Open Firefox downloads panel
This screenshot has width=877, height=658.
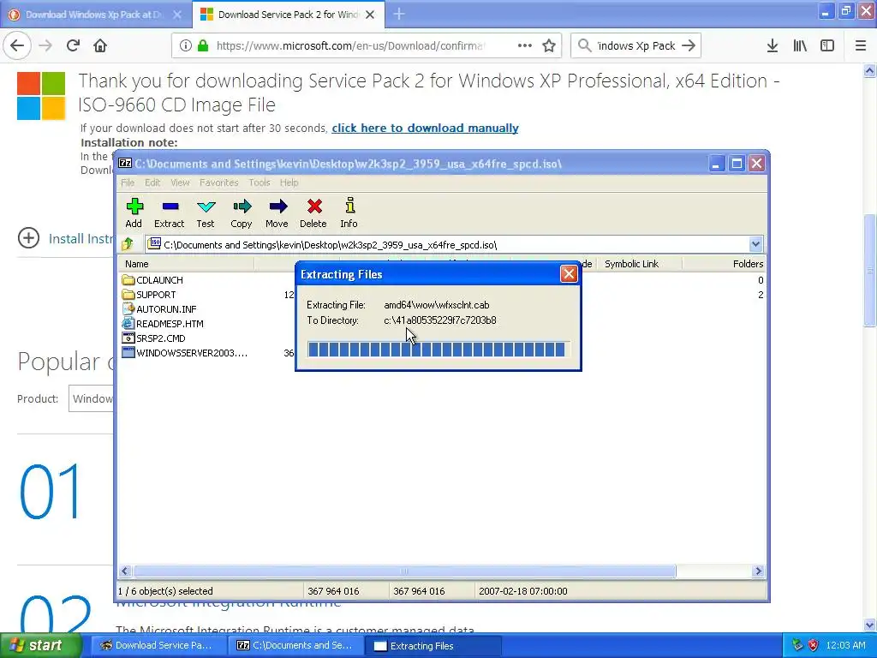[x=772, y=45]
